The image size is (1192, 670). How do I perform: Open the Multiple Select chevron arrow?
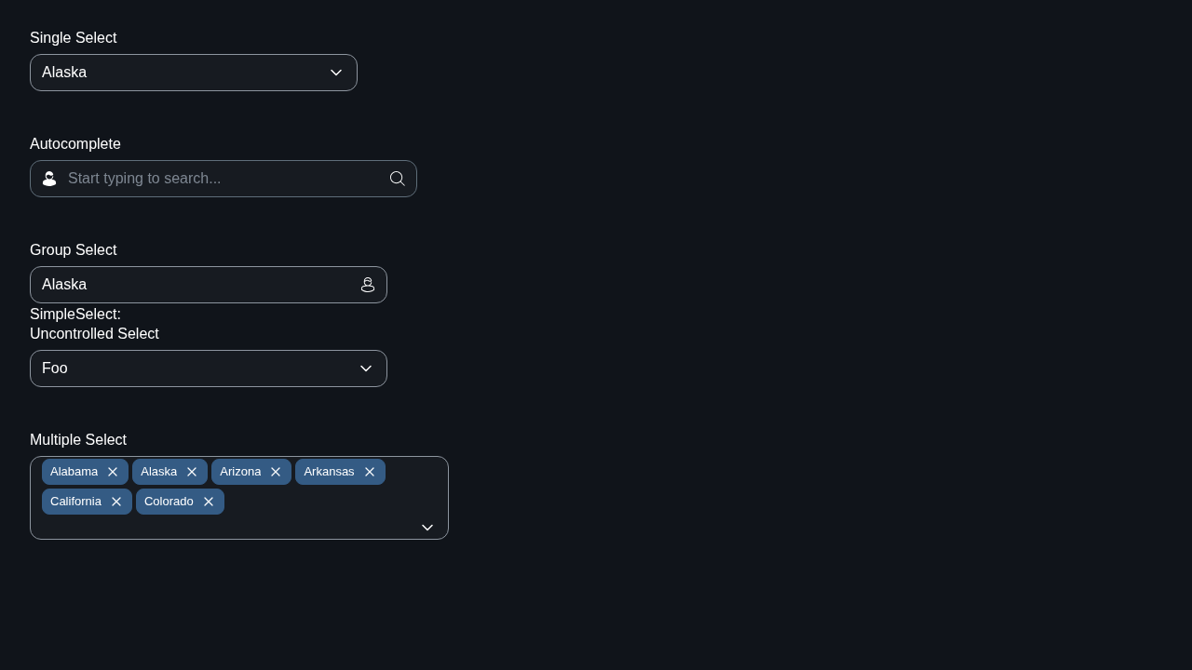(427, 528)
